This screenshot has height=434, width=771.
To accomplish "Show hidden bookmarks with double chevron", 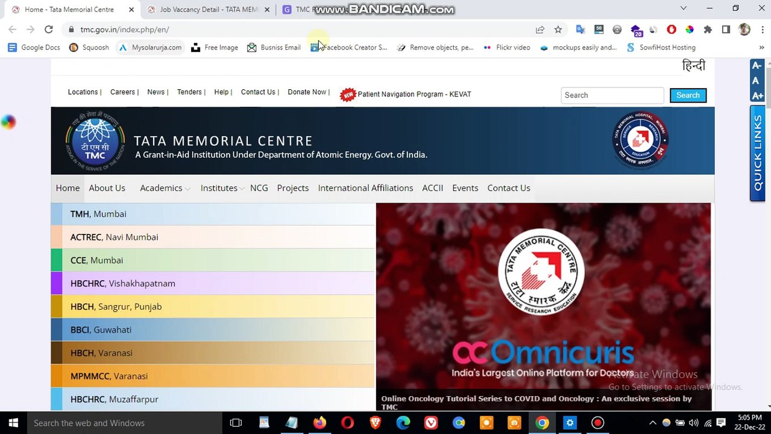I will point(761,47).
